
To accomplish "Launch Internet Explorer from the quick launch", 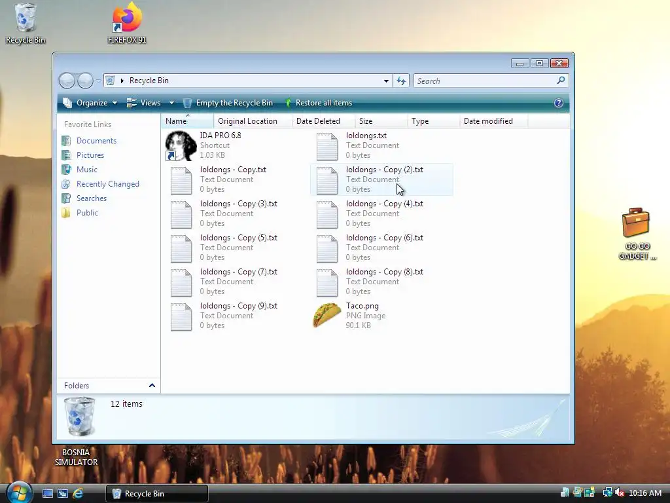I will point(78,493).
